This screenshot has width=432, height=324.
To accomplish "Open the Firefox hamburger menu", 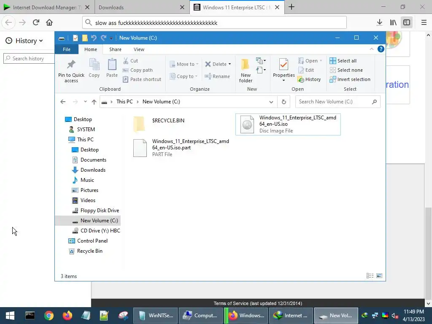I will [x=424, y=22].
